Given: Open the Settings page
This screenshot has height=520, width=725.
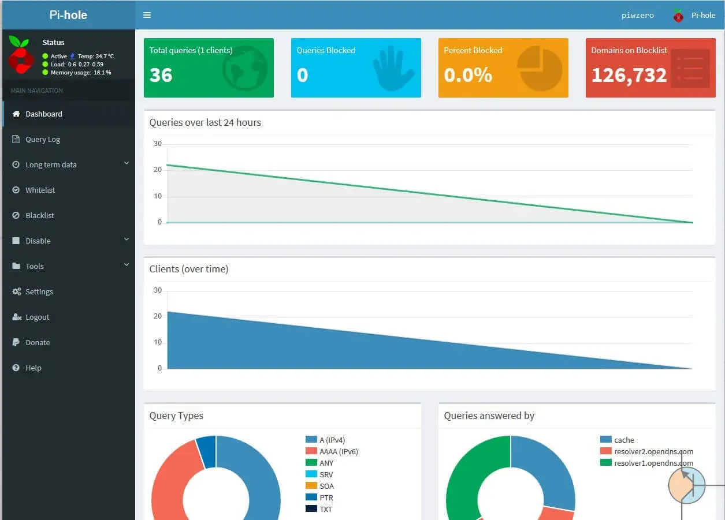Looking at the screenshot, I should (x=69, y=291).
